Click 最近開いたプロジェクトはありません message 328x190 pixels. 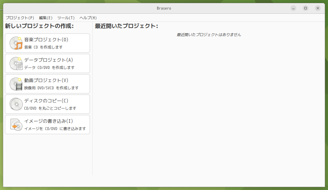point(209,35)
